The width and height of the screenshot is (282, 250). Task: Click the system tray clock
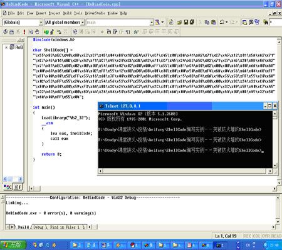tap(274, 245)
